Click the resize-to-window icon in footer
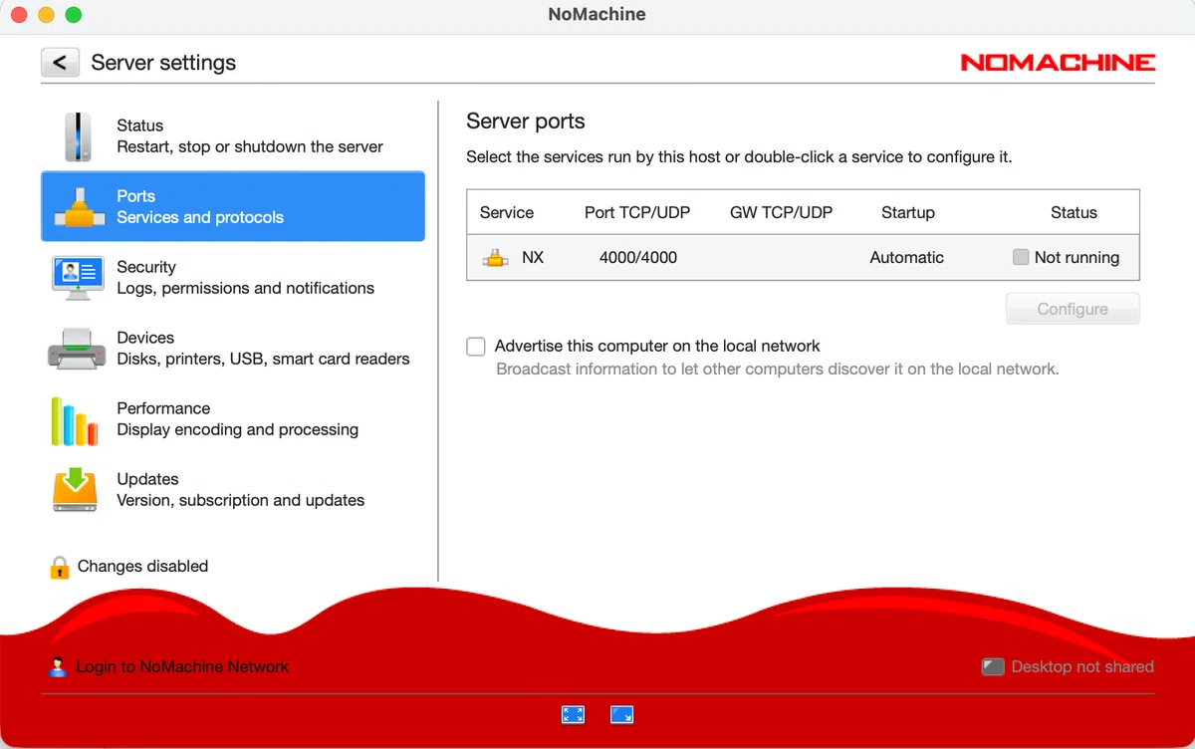This screenshot has width=1195, height=749. 621,714
